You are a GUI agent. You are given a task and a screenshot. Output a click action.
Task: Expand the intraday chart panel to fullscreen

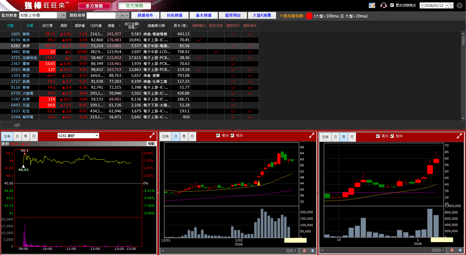152,135
